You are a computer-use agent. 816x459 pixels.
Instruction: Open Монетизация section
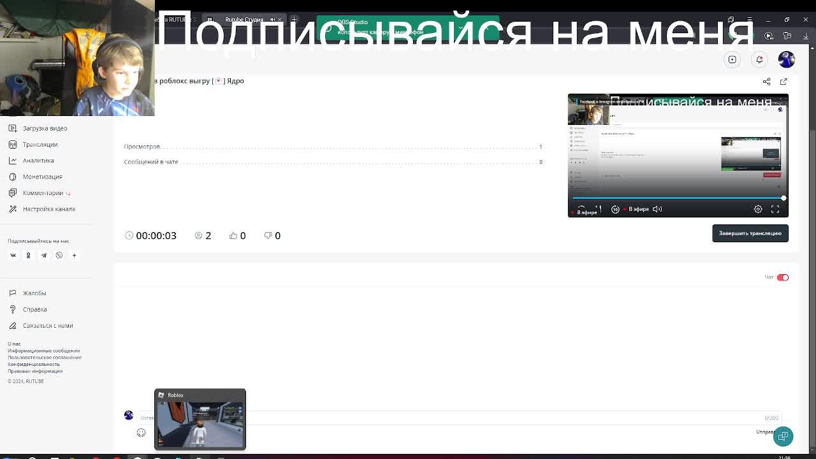click(43, 177)
